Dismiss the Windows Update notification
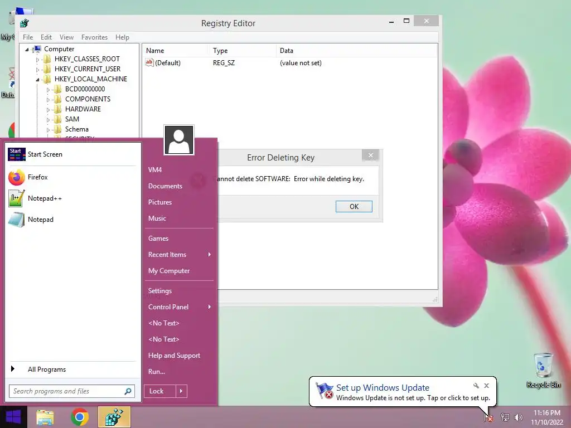 coord(486,386)
